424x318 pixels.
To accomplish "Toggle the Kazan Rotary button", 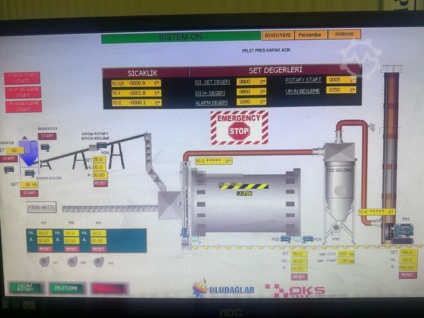I will click(26, 288).
